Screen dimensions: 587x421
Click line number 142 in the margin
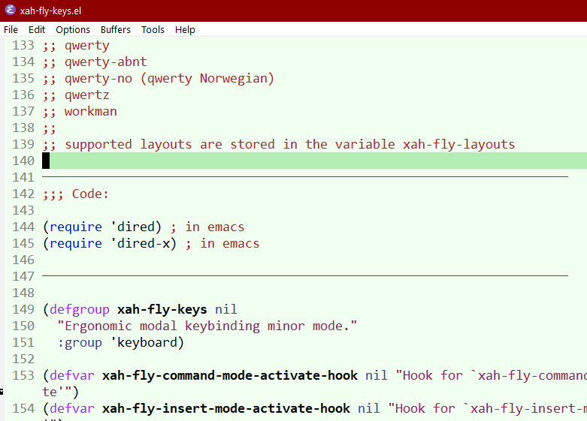point(23,194)
